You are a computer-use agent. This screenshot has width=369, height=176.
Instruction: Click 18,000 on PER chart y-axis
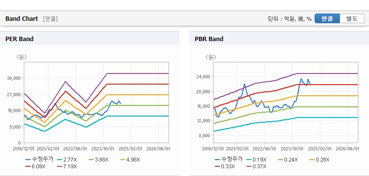click(x=15, y=110)
